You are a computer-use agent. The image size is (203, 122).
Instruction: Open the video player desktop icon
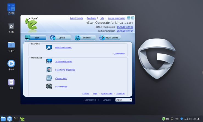(11, 65)
